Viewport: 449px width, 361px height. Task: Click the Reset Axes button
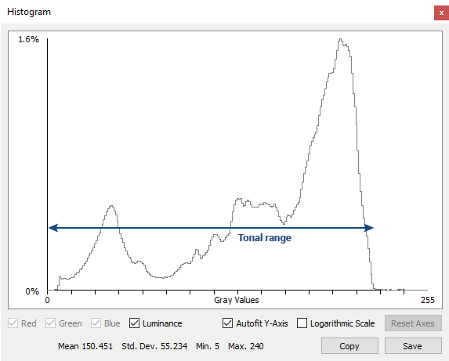413,323
